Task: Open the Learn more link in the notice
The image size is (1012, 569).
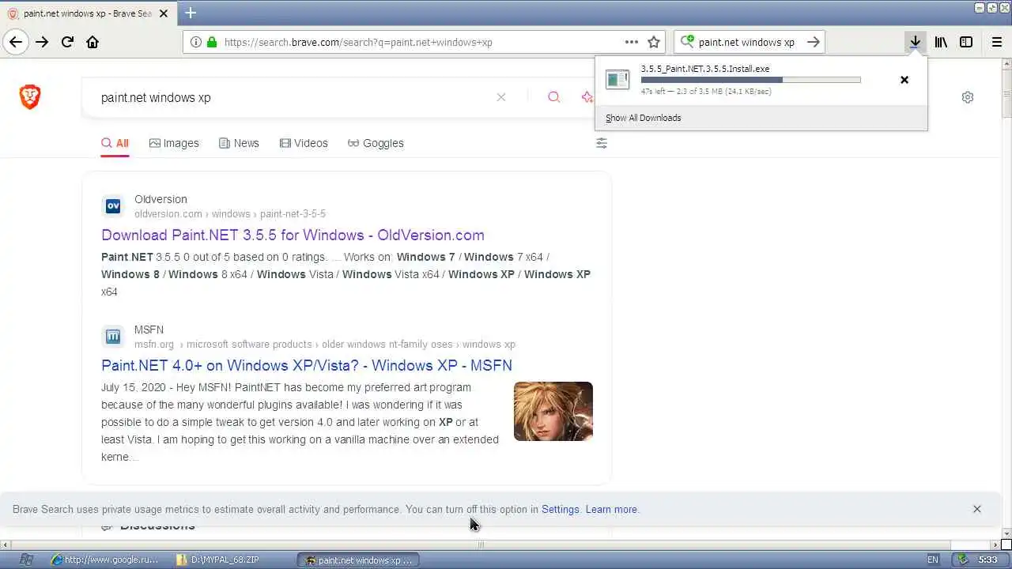Action: 612,510
